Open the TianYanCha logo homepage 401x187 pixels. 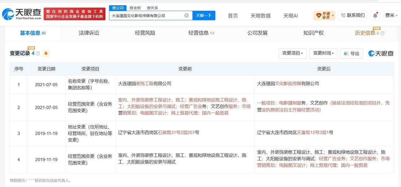click(x=22, y=14)
